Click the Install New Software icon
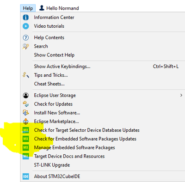The width and height of the screenshot is (185, 182). pos(26,113)
